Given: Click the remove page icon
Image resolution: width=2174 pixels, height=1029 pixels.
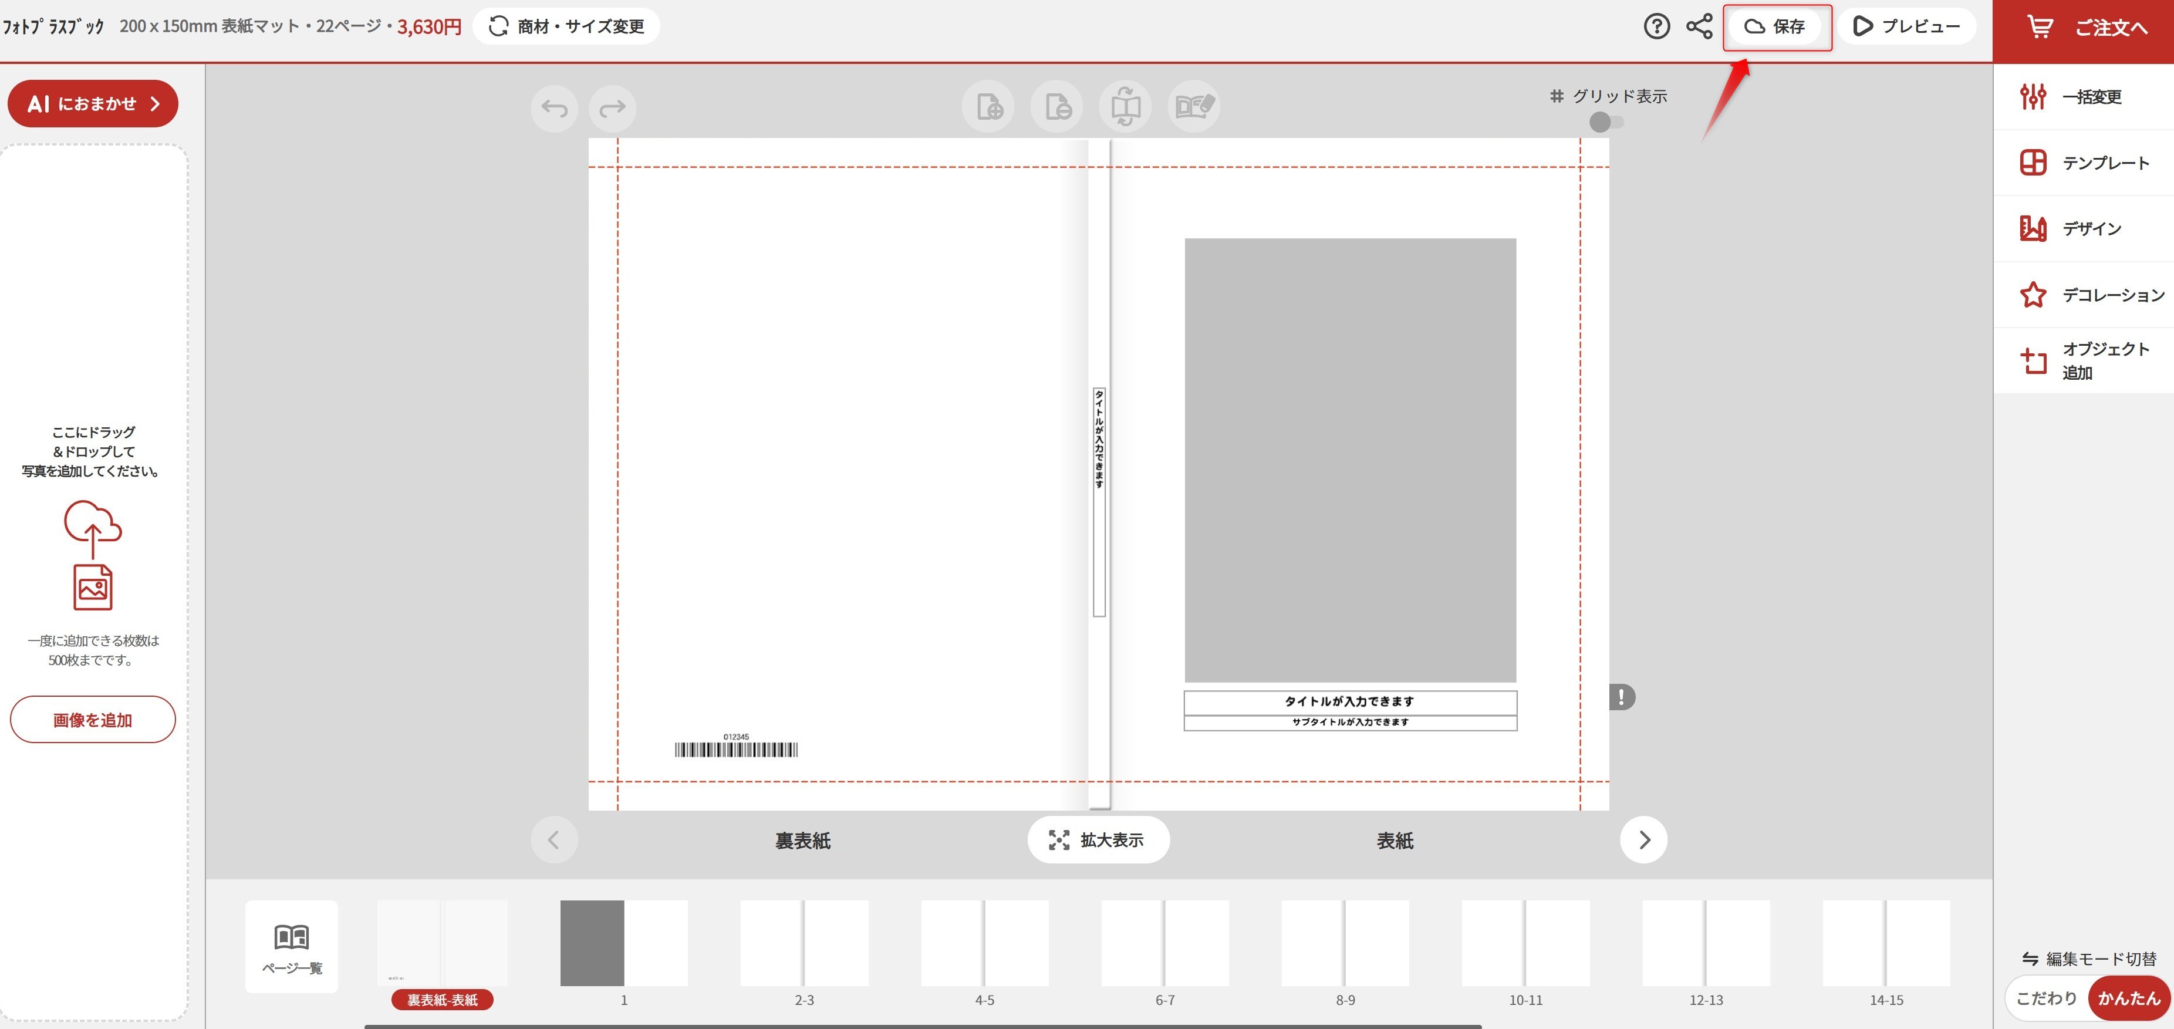Looking at the screenshot, I should [1056, 106].
